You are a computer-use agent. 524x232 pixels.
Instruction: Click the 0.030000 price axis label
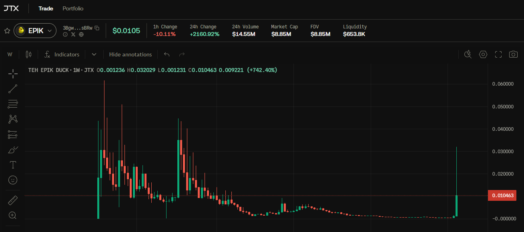point(502,151)
